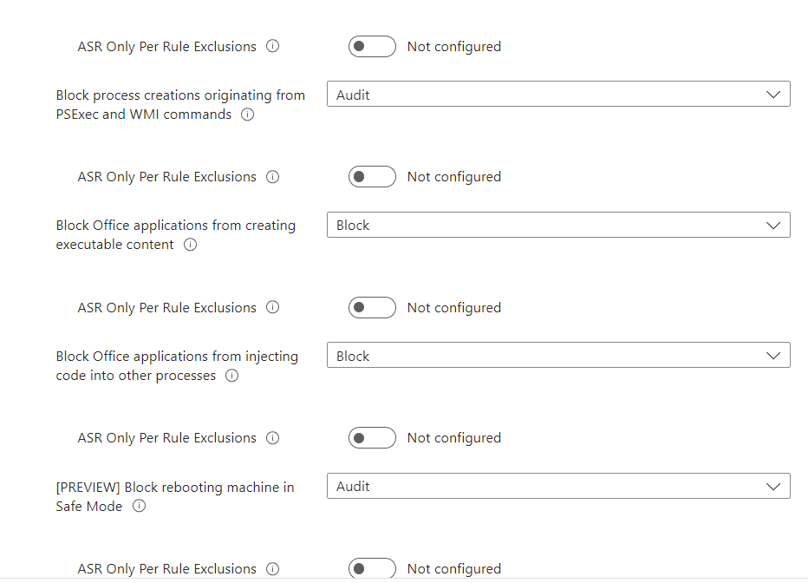808x583 pixels.
Task: View info for Block rebooting machine in Safe Mode
Action: (x=139, y=507)
